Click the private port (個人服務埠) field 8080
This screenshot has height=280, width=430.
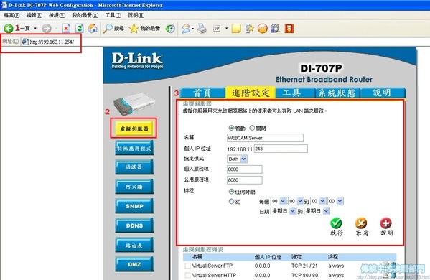tap(245, 169)
